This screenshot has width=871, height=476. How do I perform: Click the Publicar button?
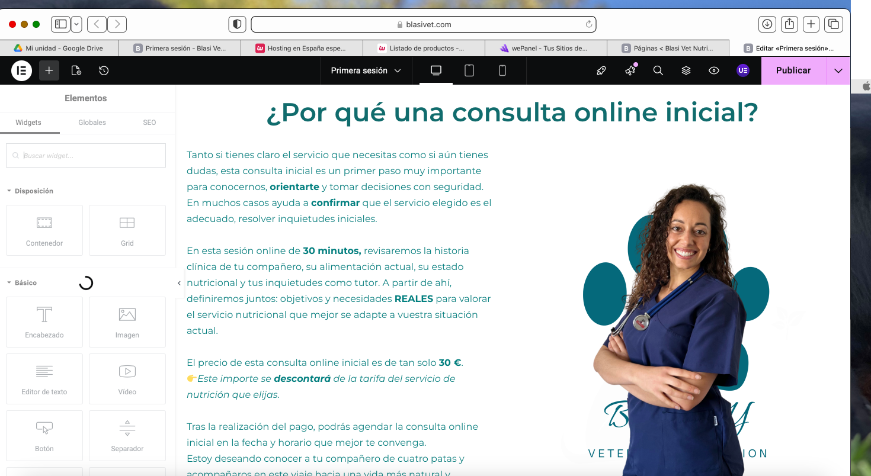[x=793, y=70]
